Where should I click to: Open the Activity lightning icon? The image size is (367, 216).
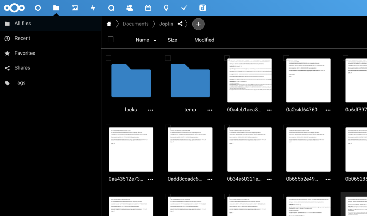[93, 8]
